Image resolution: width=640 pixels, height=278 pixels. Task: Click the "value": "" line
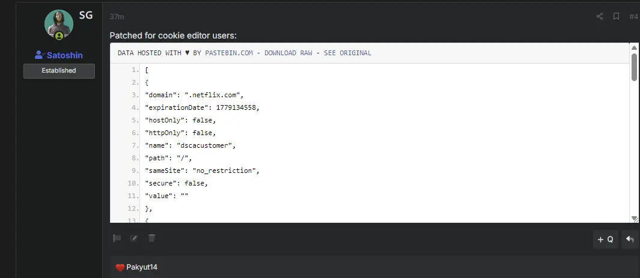(166, 196)
